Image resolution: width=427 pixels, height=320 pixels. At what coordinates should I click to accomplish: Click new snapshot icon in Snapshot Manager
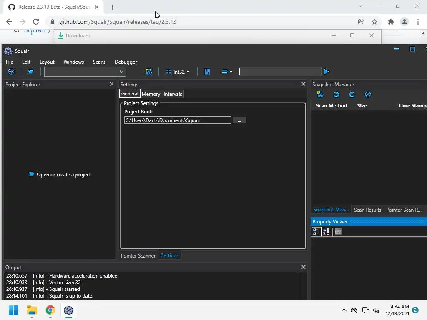click(x=320, y=95)
